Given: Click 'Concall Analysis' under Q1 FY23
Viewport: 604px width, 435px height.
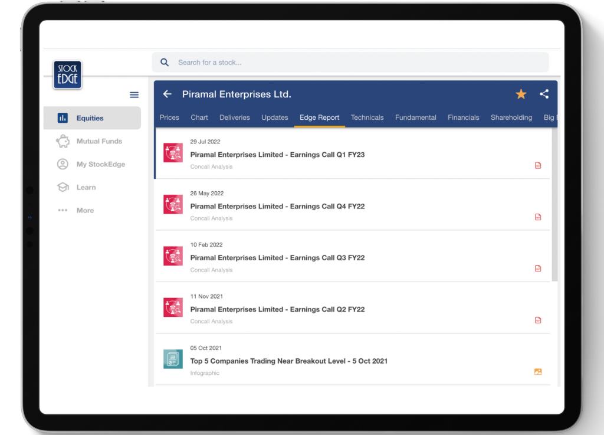Looking at the screenshot, I should (x=212, y=167).
